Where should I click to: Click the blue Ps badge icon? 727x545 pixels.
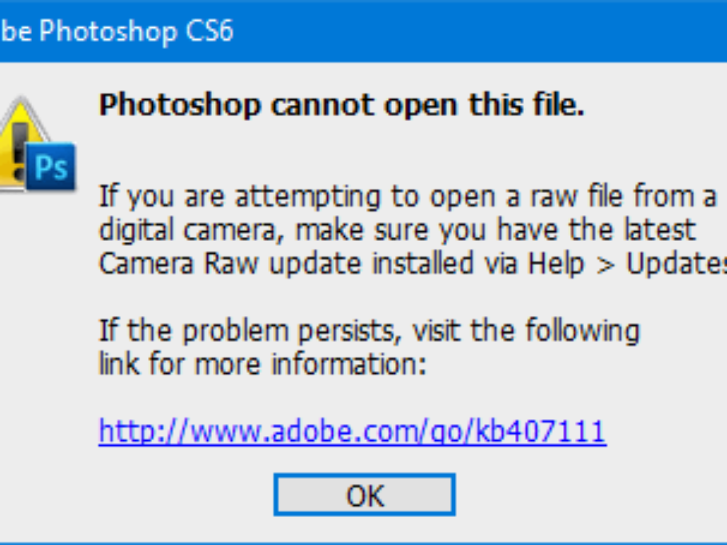click(51, 167)
